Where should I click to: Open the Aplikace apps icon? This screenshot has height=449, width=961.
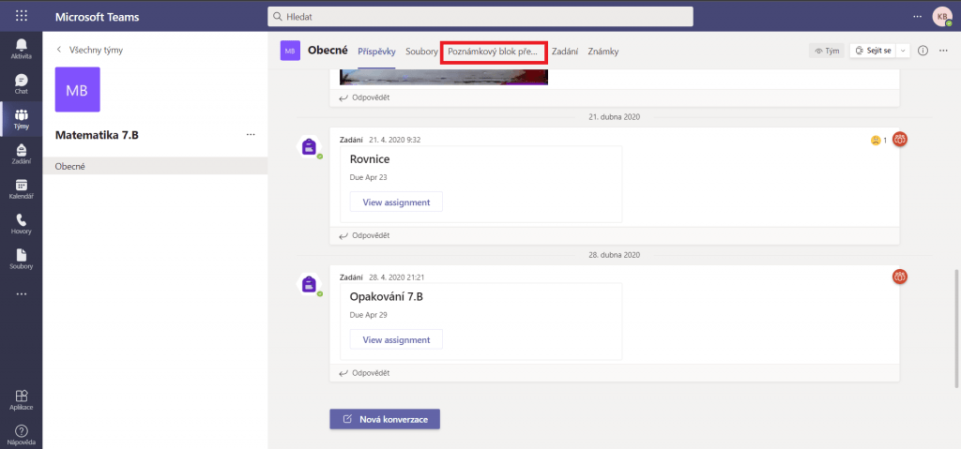point(21,400)
